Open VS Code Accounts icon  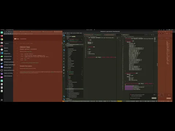click(x=64, y=96)
